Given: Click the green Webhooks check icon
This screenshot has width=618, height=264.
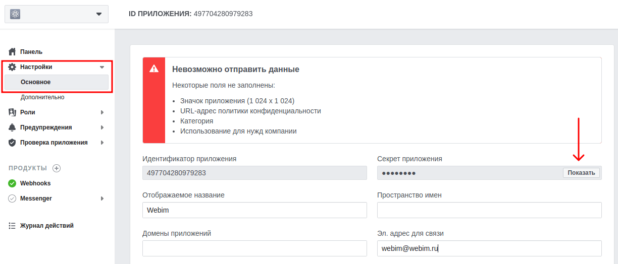Looking at the screenshot, I should (12, 183).
